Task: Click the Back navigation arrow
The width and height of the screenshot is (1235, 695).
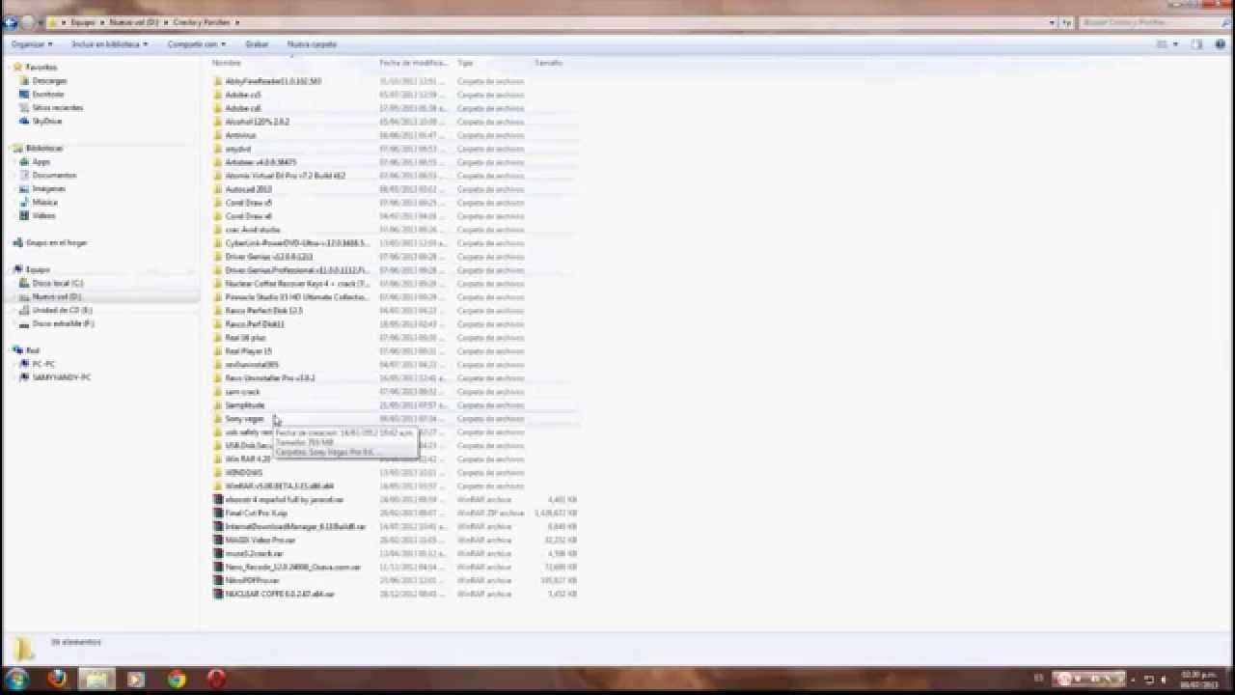Action: pyautogui.click(x=11, y=21)
